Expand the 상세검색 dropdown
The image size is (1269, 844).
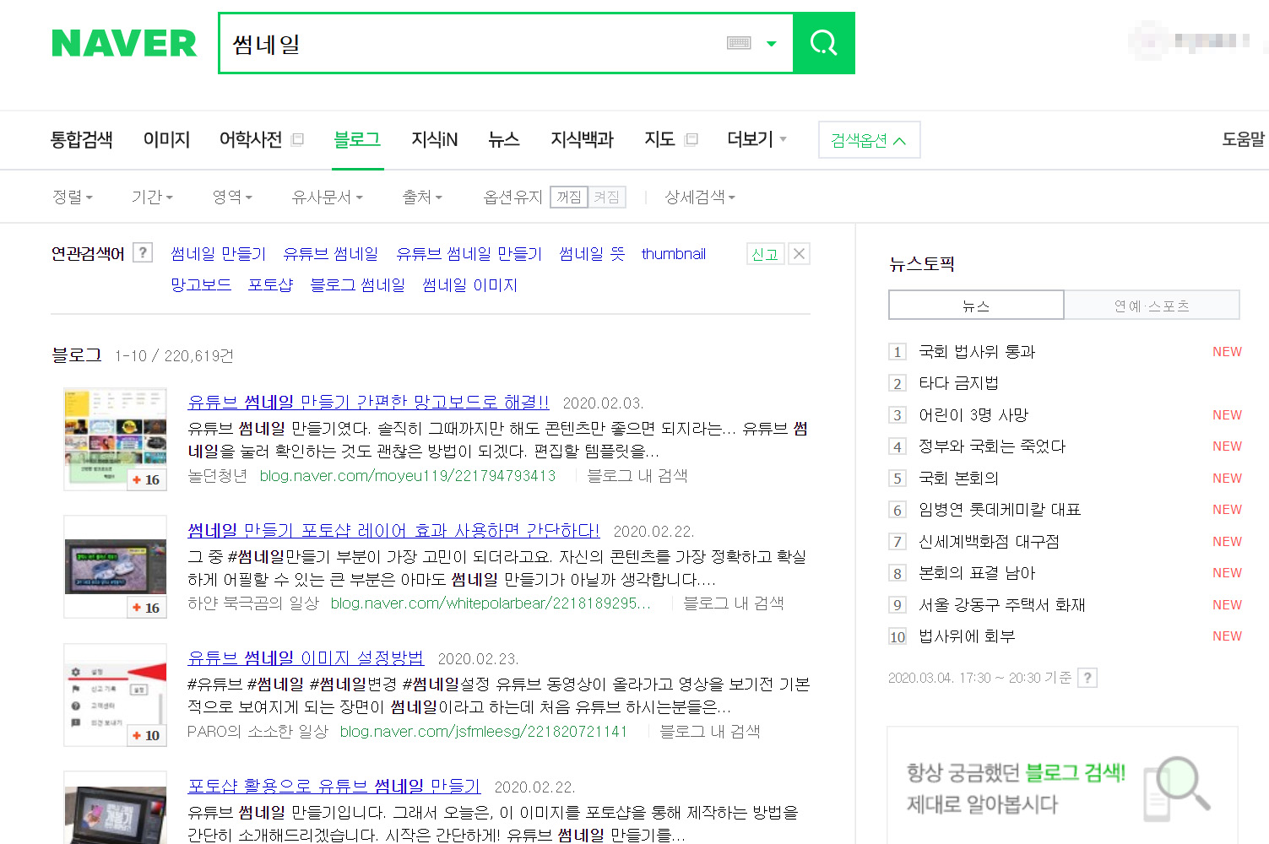[x=700, y=197]
